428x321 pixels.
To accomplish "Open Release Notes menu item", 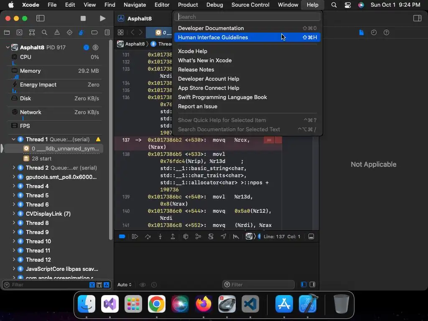I will tap(247, 70).
